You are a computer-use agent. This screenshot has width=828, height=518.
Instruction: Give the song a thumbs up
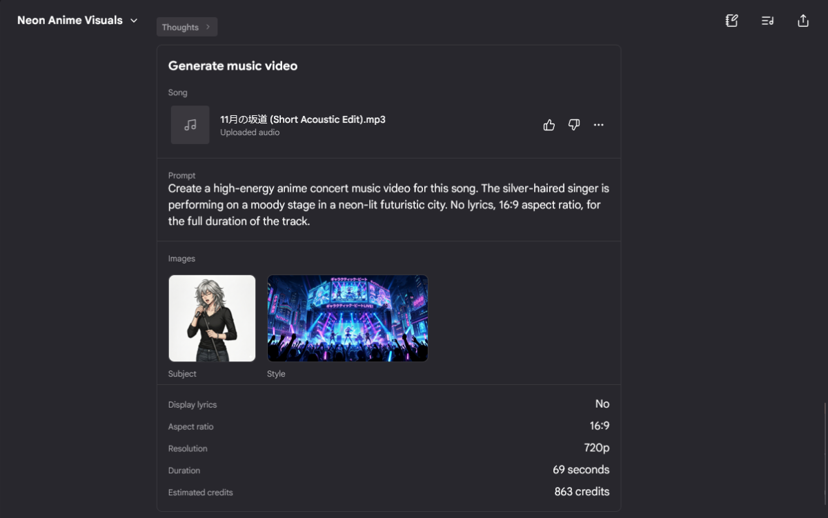click(x=549, y=125)
